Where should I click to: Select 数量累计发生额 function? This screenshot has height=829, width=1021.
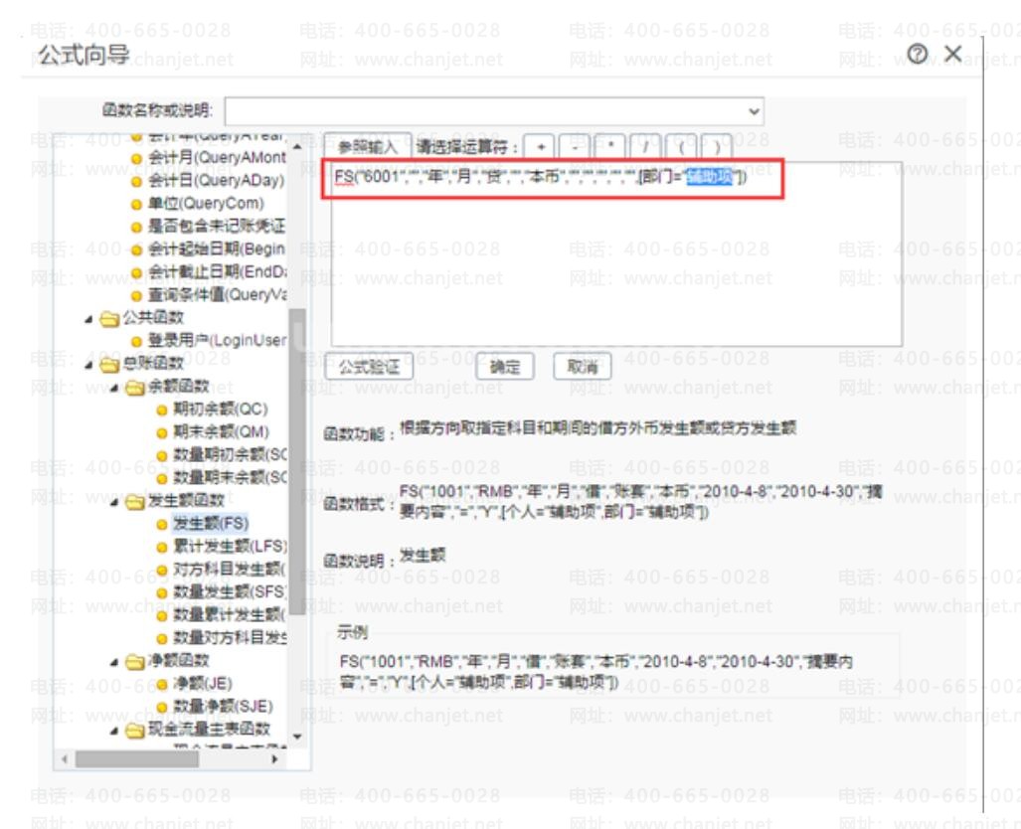pos(230,614)
